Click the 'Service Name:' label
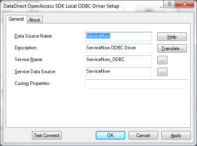This screenshot has height=146, width=197. point(29,59)
